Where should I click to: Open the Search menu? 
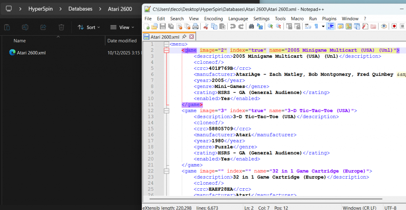pos(177,19)
